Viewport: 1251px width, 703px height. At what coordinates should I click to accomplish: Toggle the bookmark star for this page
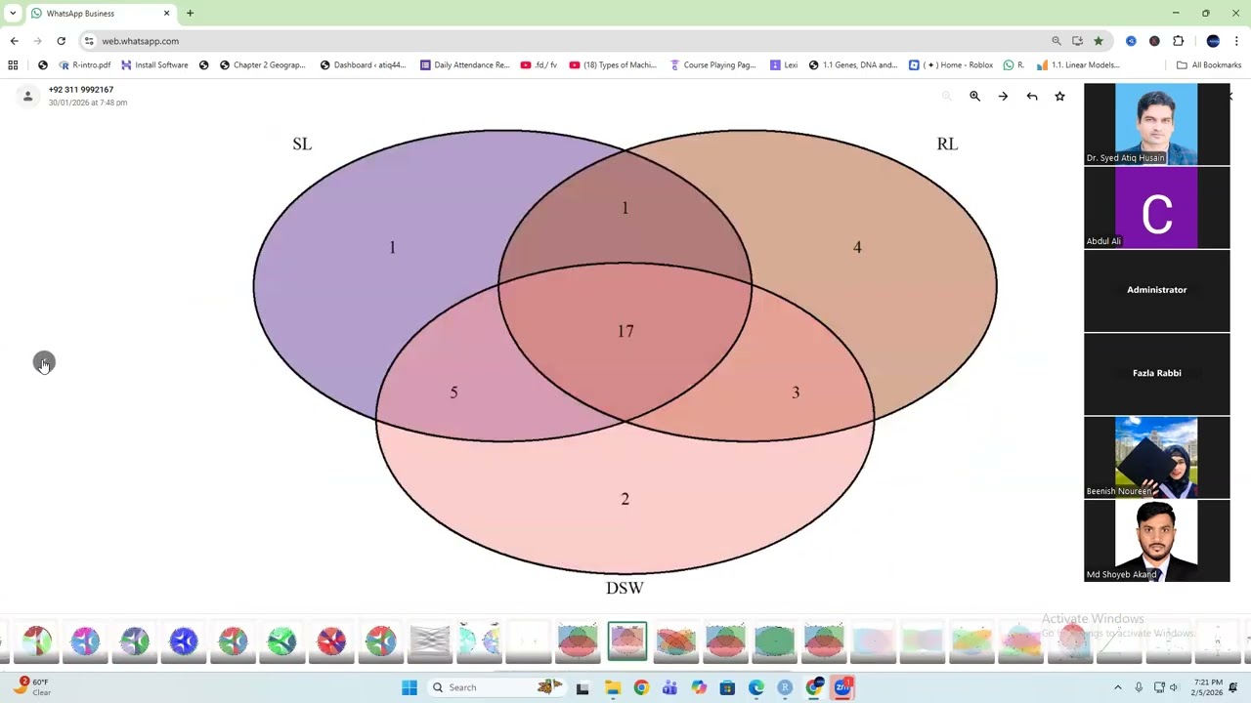point(1098,41)
